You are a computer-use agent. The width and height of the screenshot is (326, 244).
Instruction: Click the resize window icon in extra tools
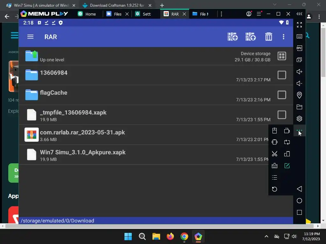tap(287, 154)
